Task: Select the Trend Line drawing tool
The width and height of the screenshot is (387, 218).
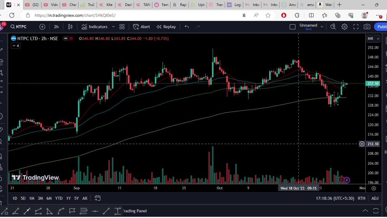Action: [x=106, y=211]
